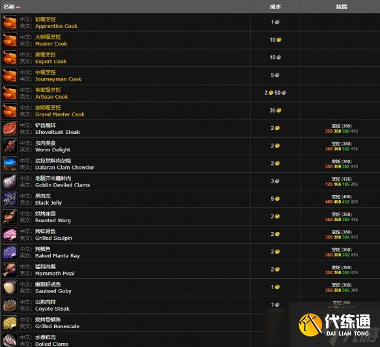Image resolution: width=380 pixels, height=347 pixels.
Task: Click the 35 gold cost for Grand Master Cook
Action: 275,110
